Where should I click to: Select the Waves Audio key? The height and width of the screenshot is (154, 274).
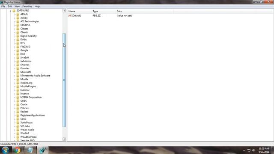(27, 130)
